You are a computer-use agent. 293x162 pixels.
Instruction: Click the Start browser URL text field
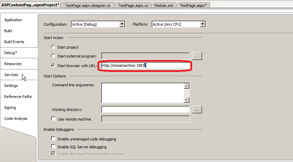(x=145, y=65)
